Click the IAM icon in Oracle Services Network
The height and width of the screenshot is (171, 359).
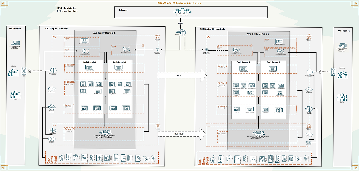point(75,158)
